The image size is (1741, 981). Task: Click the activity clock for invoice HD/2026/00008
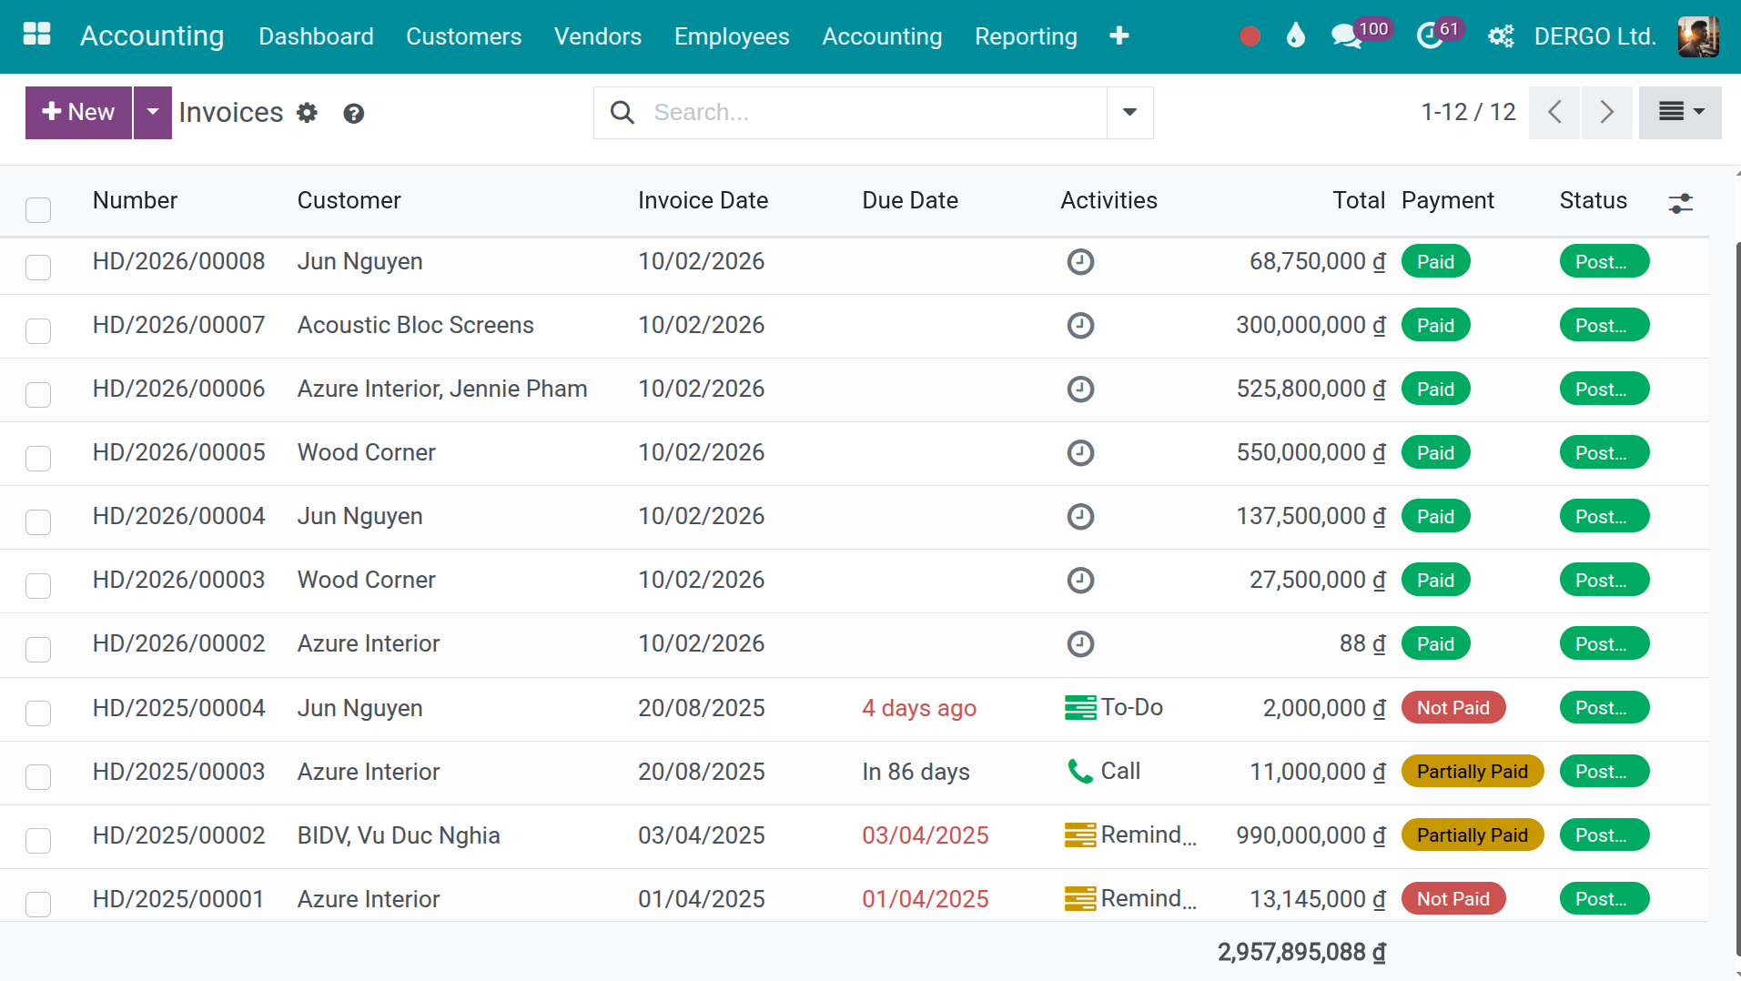click(x=1079, y=262)
